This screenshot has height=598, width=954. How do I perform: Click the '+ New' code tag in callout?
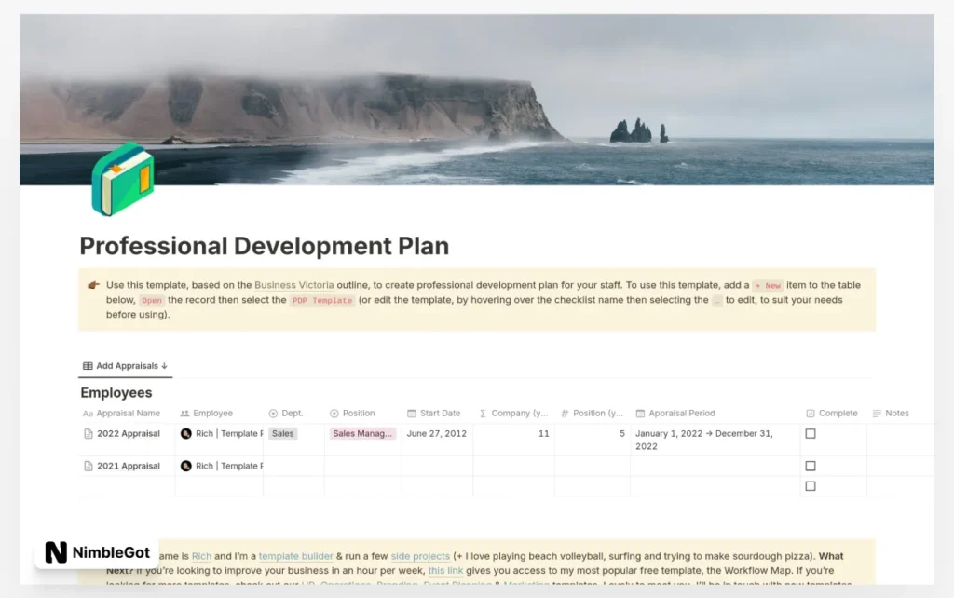(x=768, y=285)
